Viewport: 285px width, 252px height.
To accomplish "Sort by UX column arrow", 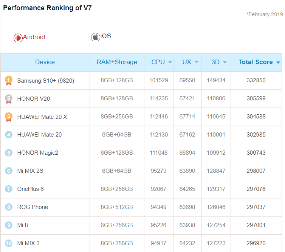I will (x=197, y=62).
